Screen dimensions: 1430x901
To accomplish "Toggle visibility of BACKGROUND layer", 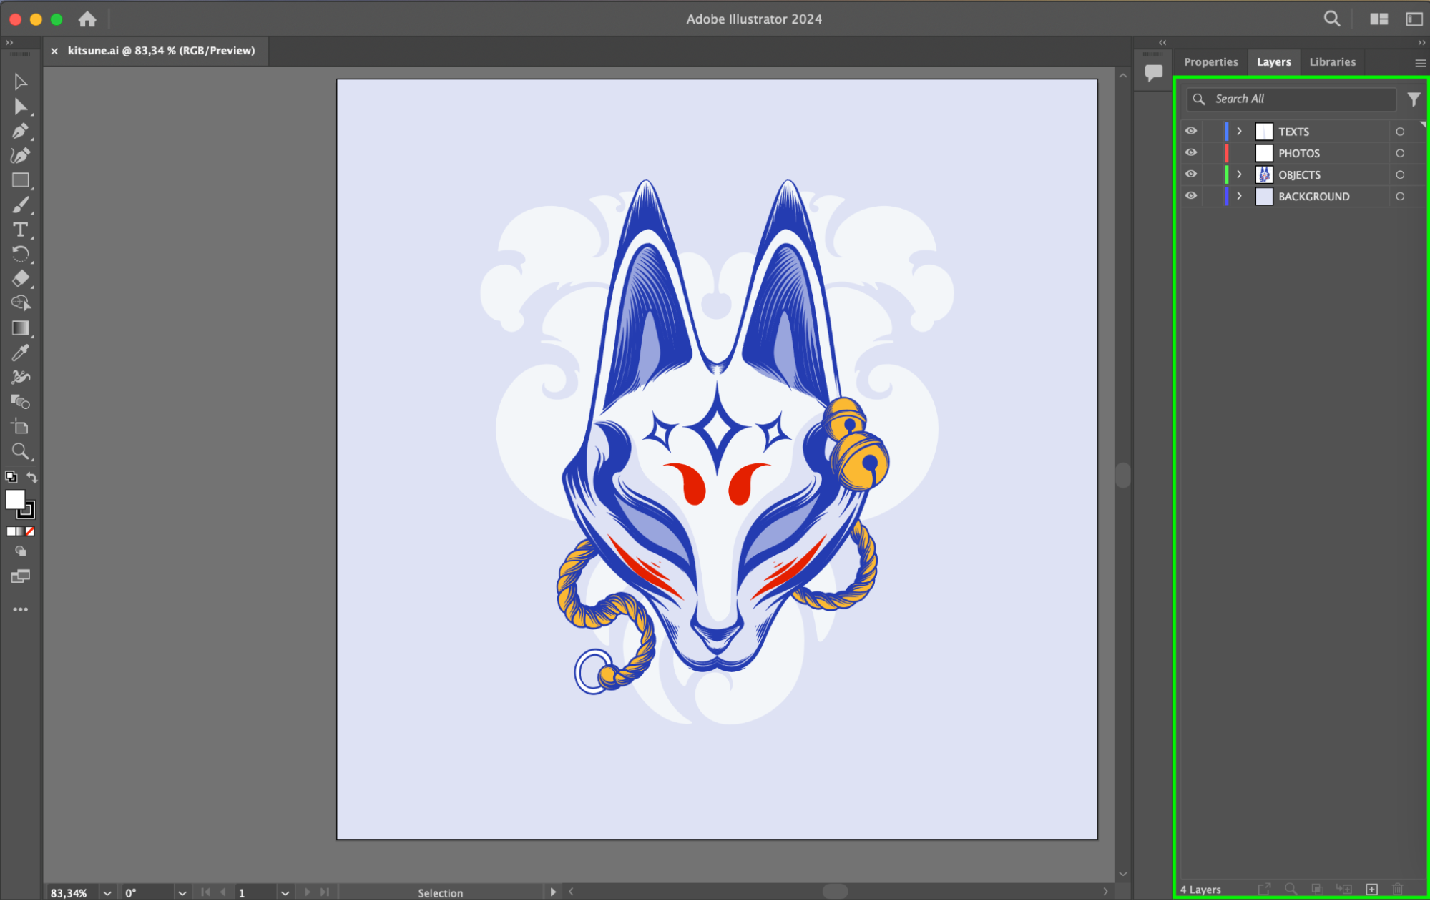I will click(x=1190, y=195).
